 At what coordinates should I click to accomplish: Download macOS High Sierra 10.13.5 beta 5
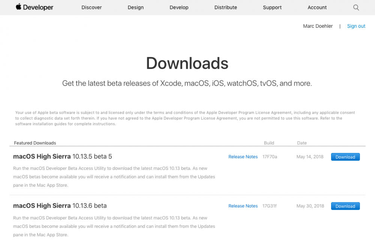(345, 157)
